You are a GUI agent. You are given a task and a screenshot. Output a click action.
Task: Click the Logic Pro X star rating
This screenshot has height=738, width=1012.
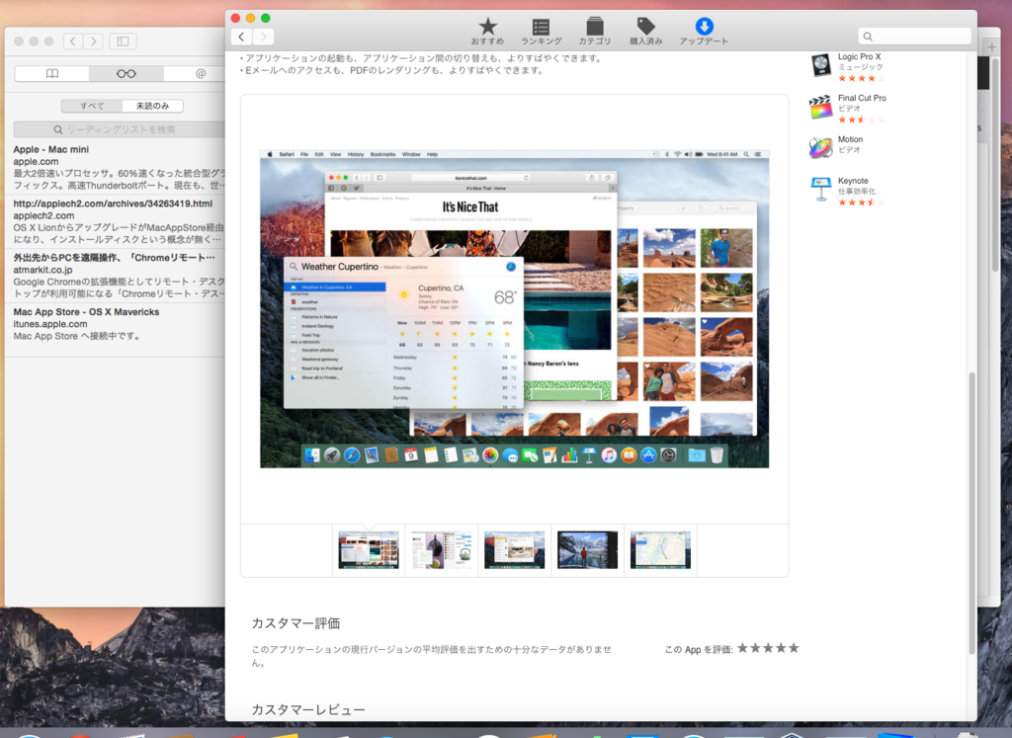coord(861,78)
